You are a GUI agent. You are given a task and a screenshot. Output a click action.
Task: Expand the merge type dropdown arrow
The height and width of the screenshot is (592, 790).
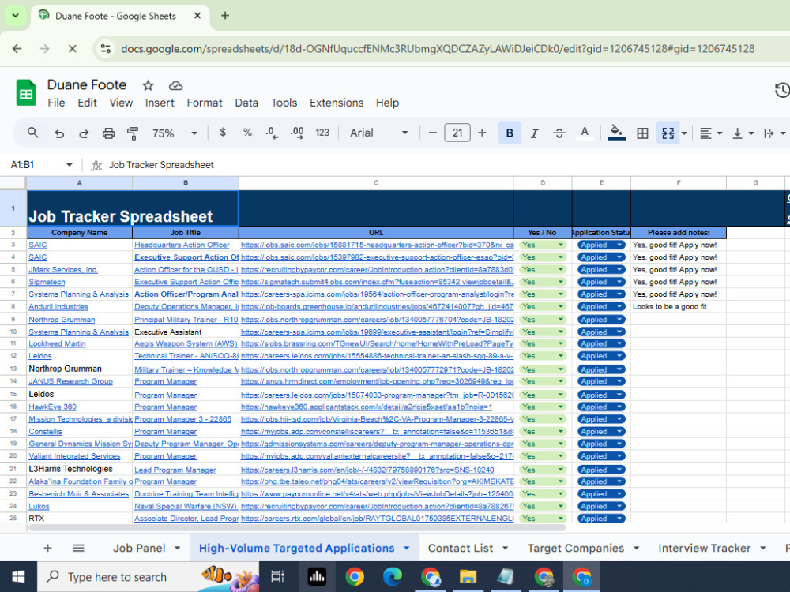[x=684, y=133]
